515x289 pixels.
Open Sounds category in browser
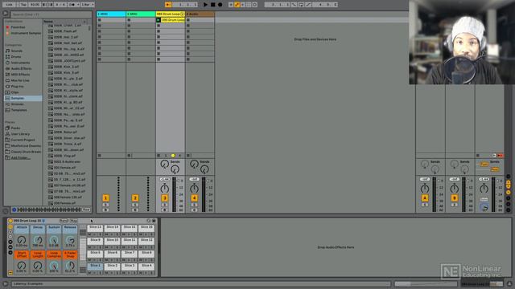coord(17,51)
